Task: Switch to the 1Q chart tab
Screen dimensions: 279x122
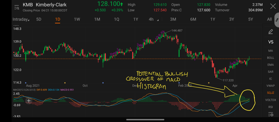Action: click(x=117, y=19)
